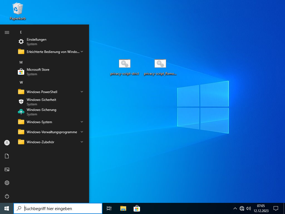
Task: Expand the Windows-System folder chevron
Action: click(82, 122)
